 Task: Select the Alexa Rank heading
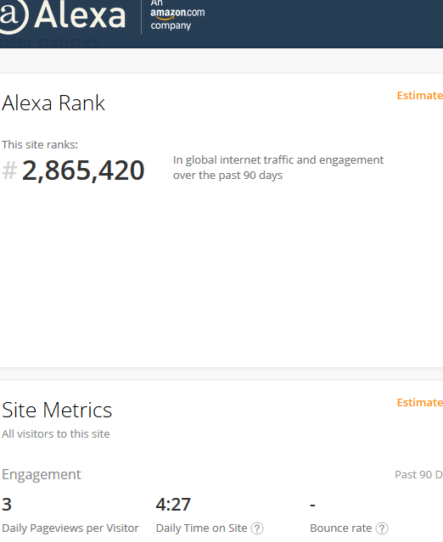[53, 103]
